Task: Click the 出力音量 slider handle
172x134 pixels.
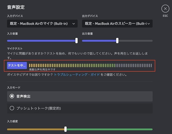Action: point(117,41)
